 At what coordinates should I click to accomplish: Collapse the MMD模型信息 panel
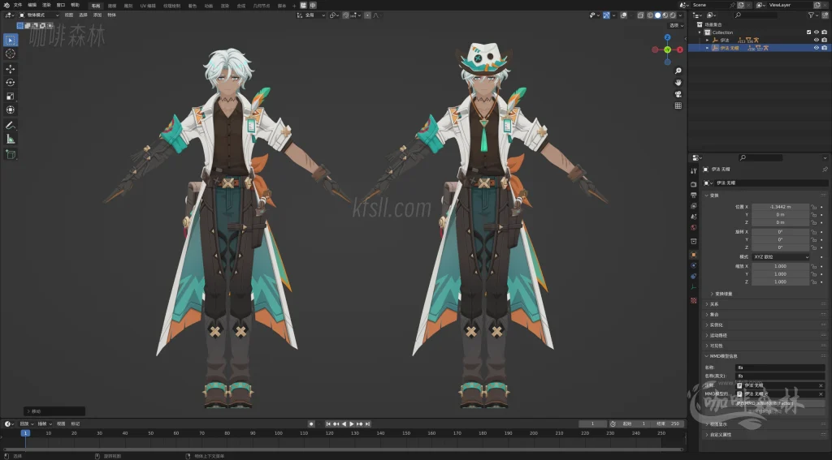tap(764, 356)
